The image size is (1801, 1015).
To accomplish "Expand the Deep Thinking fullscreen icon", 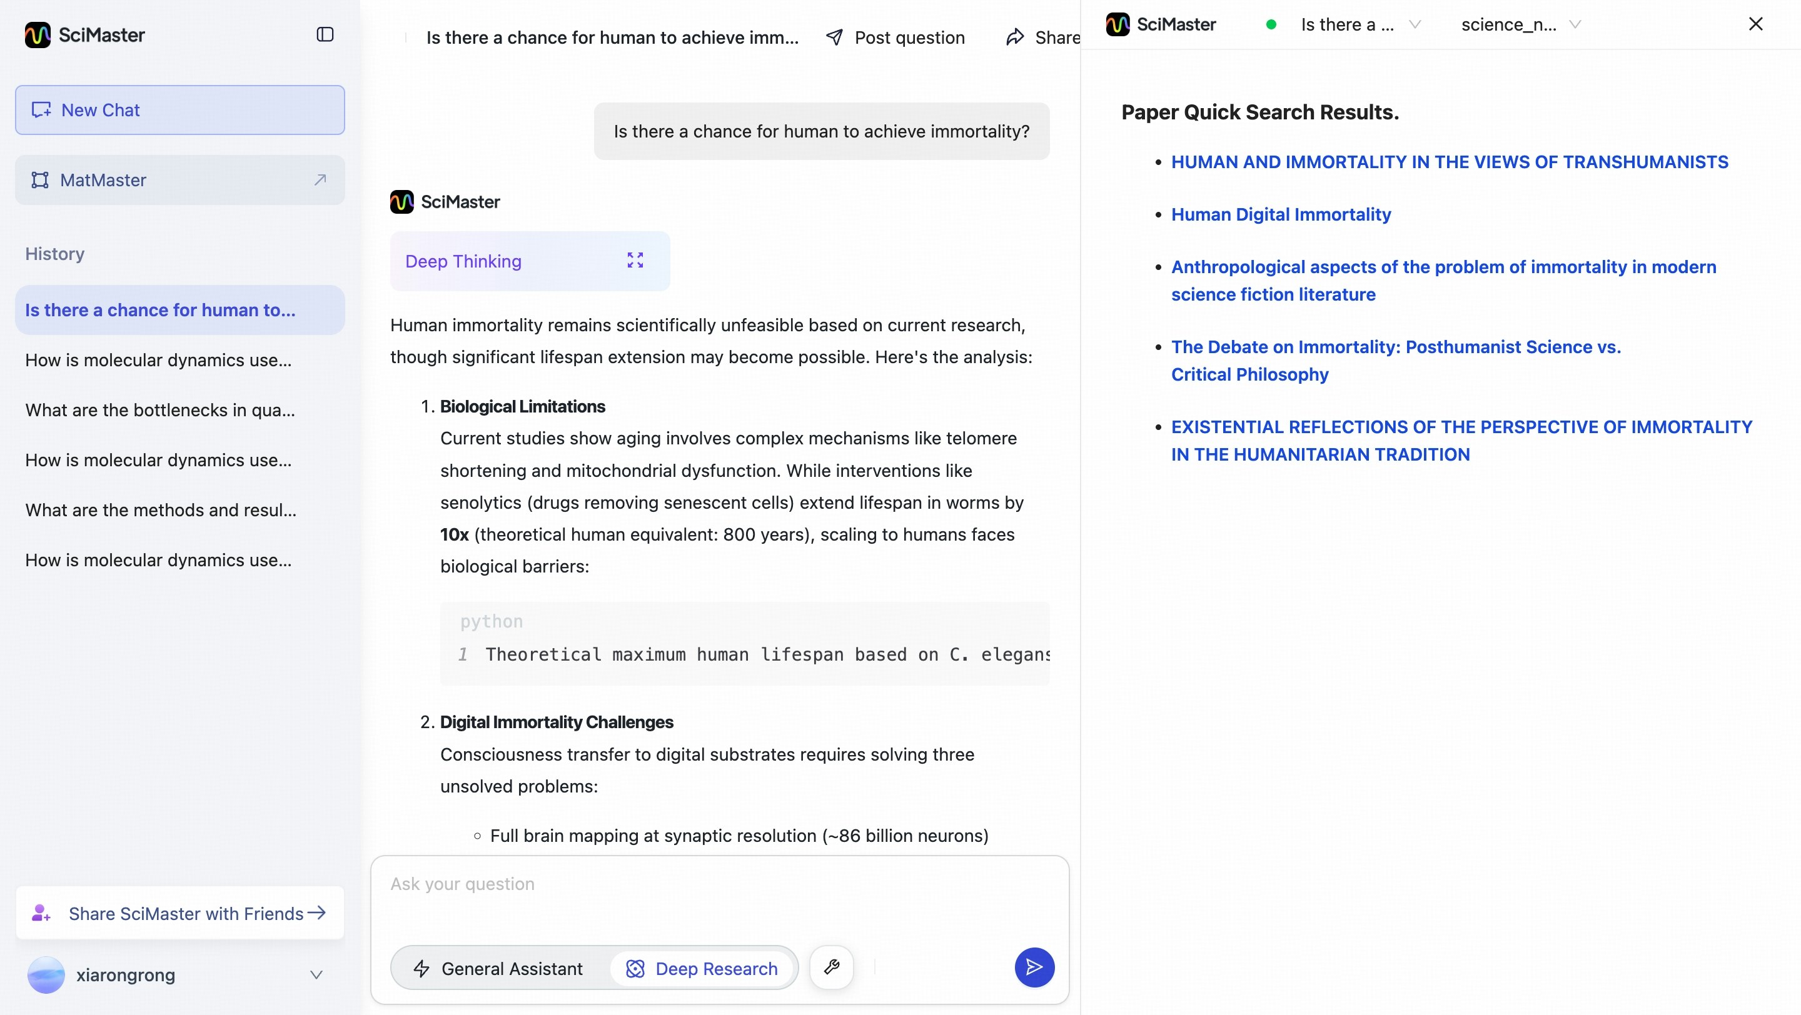I will pyautogui.click(x=635, y=261).
